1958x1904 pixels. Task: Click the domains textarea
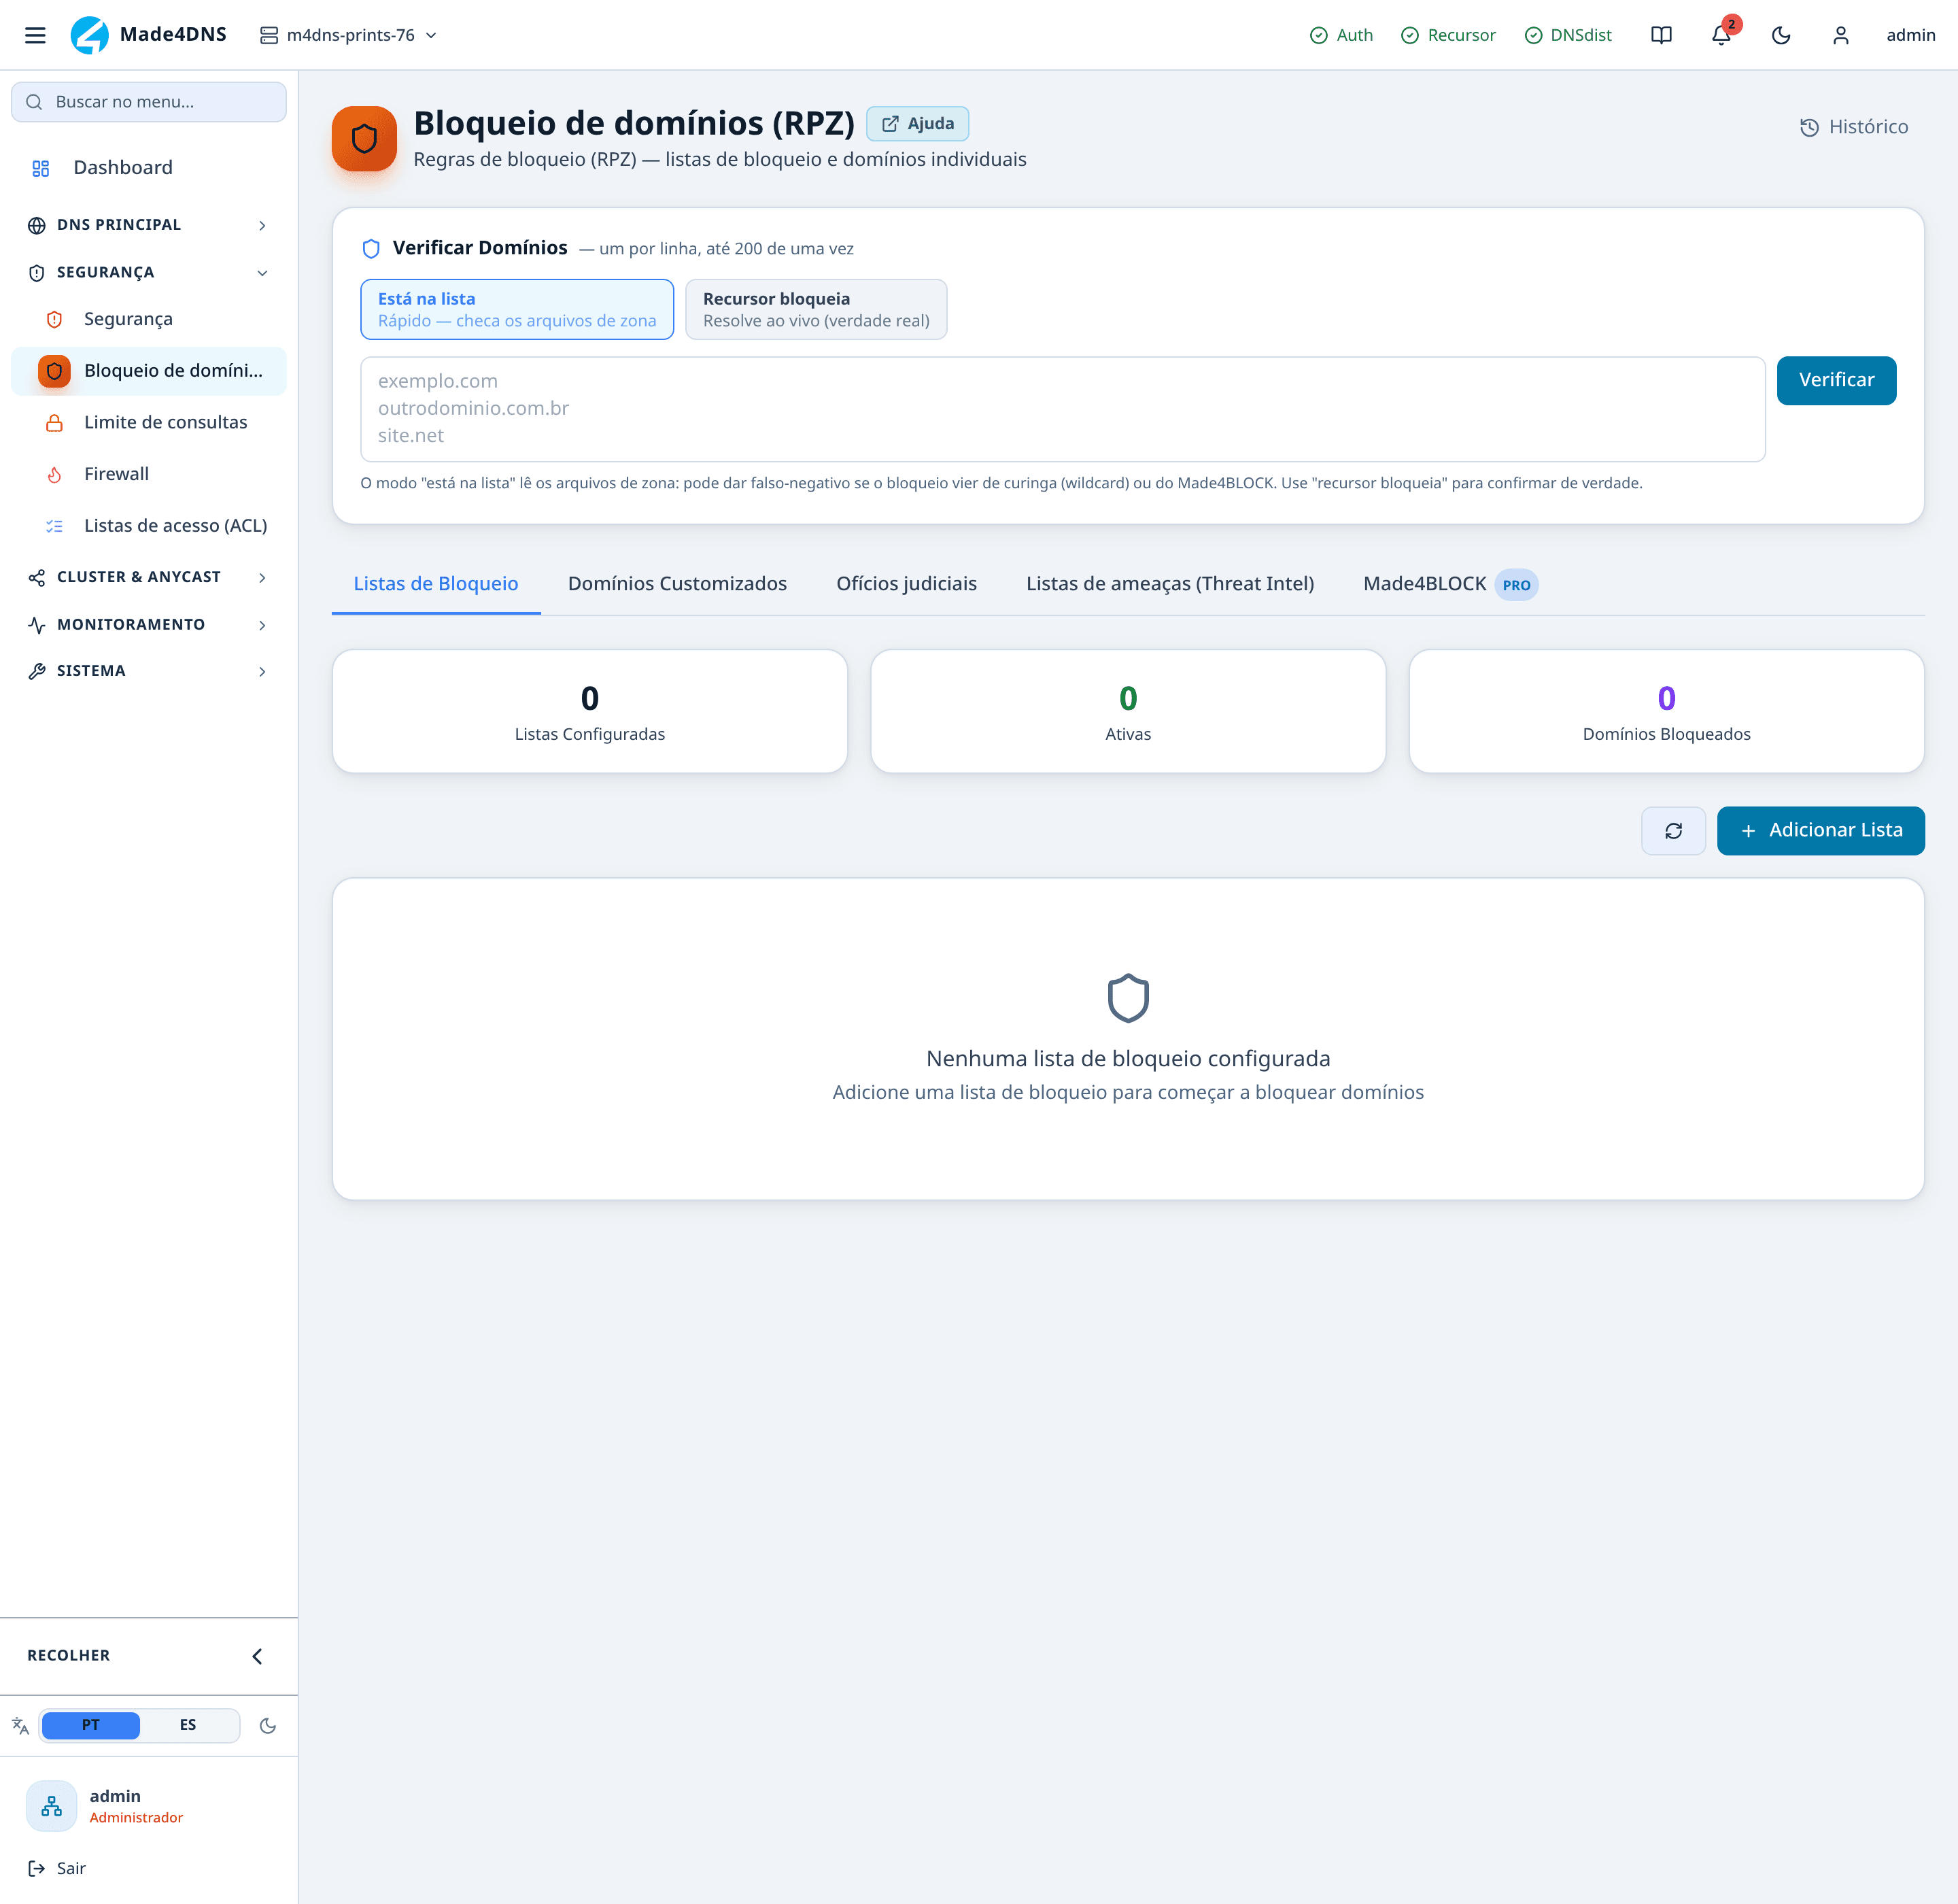coord(1063,409)
